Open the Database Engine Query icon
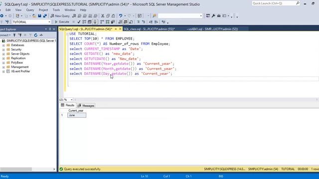The width and height of the screenshot is (319, 179). click(74, 15)
